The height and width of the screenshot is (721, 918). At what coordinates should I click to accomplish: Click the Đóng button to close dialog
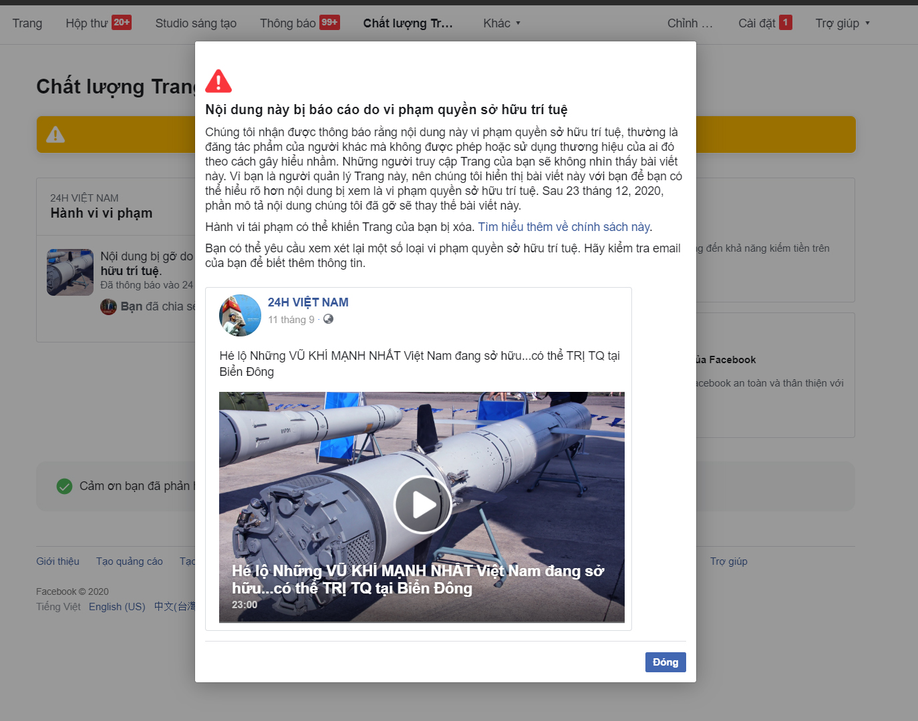(665, 662)
